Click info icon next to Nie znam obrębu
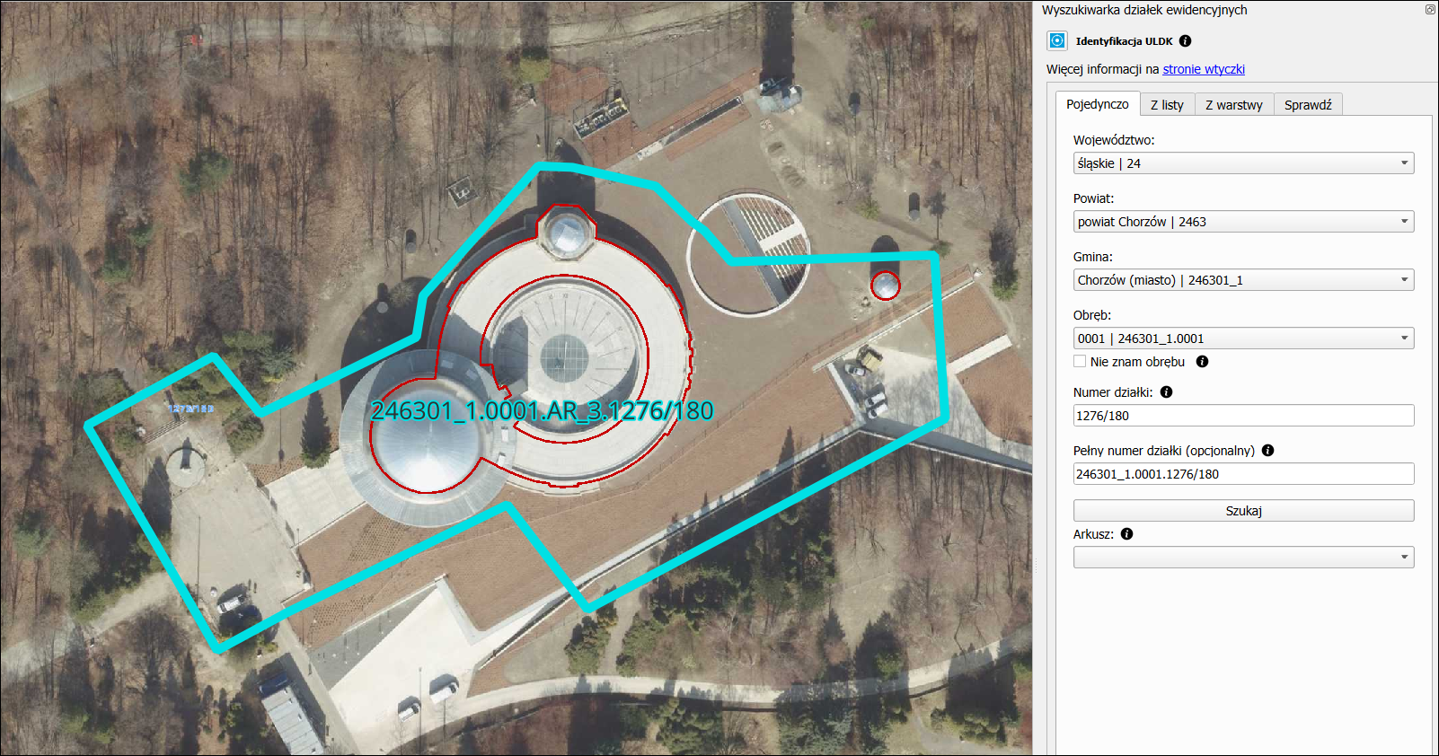This screenshot has height=756, width=1439. pos(1202,362)
